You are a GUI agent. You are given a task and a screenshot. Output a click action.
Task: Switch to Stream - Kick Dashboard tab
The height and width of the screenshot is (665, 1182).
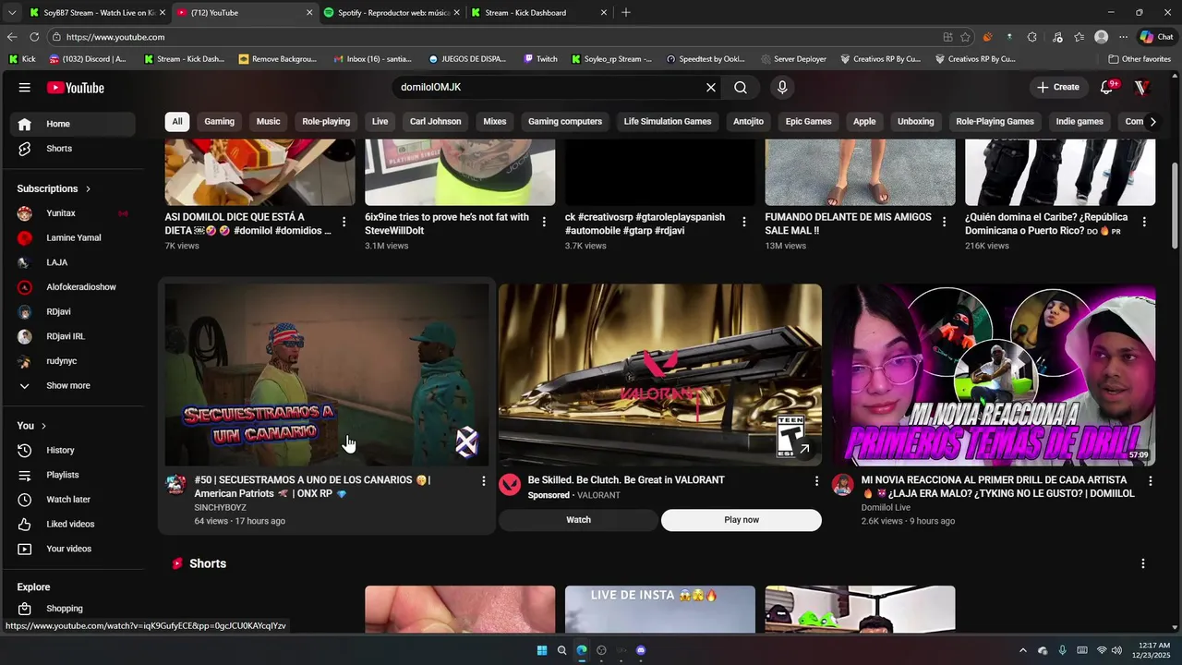[538, 13]
